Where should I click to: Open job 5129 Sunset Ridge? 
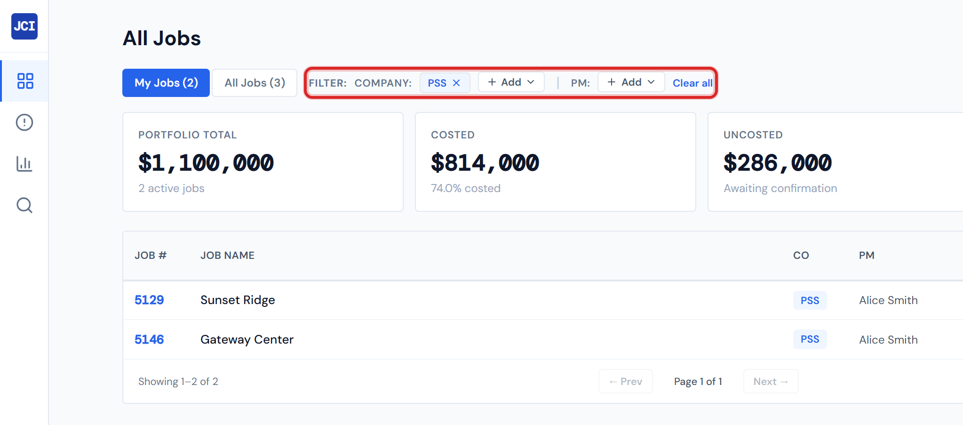(149, 300)
